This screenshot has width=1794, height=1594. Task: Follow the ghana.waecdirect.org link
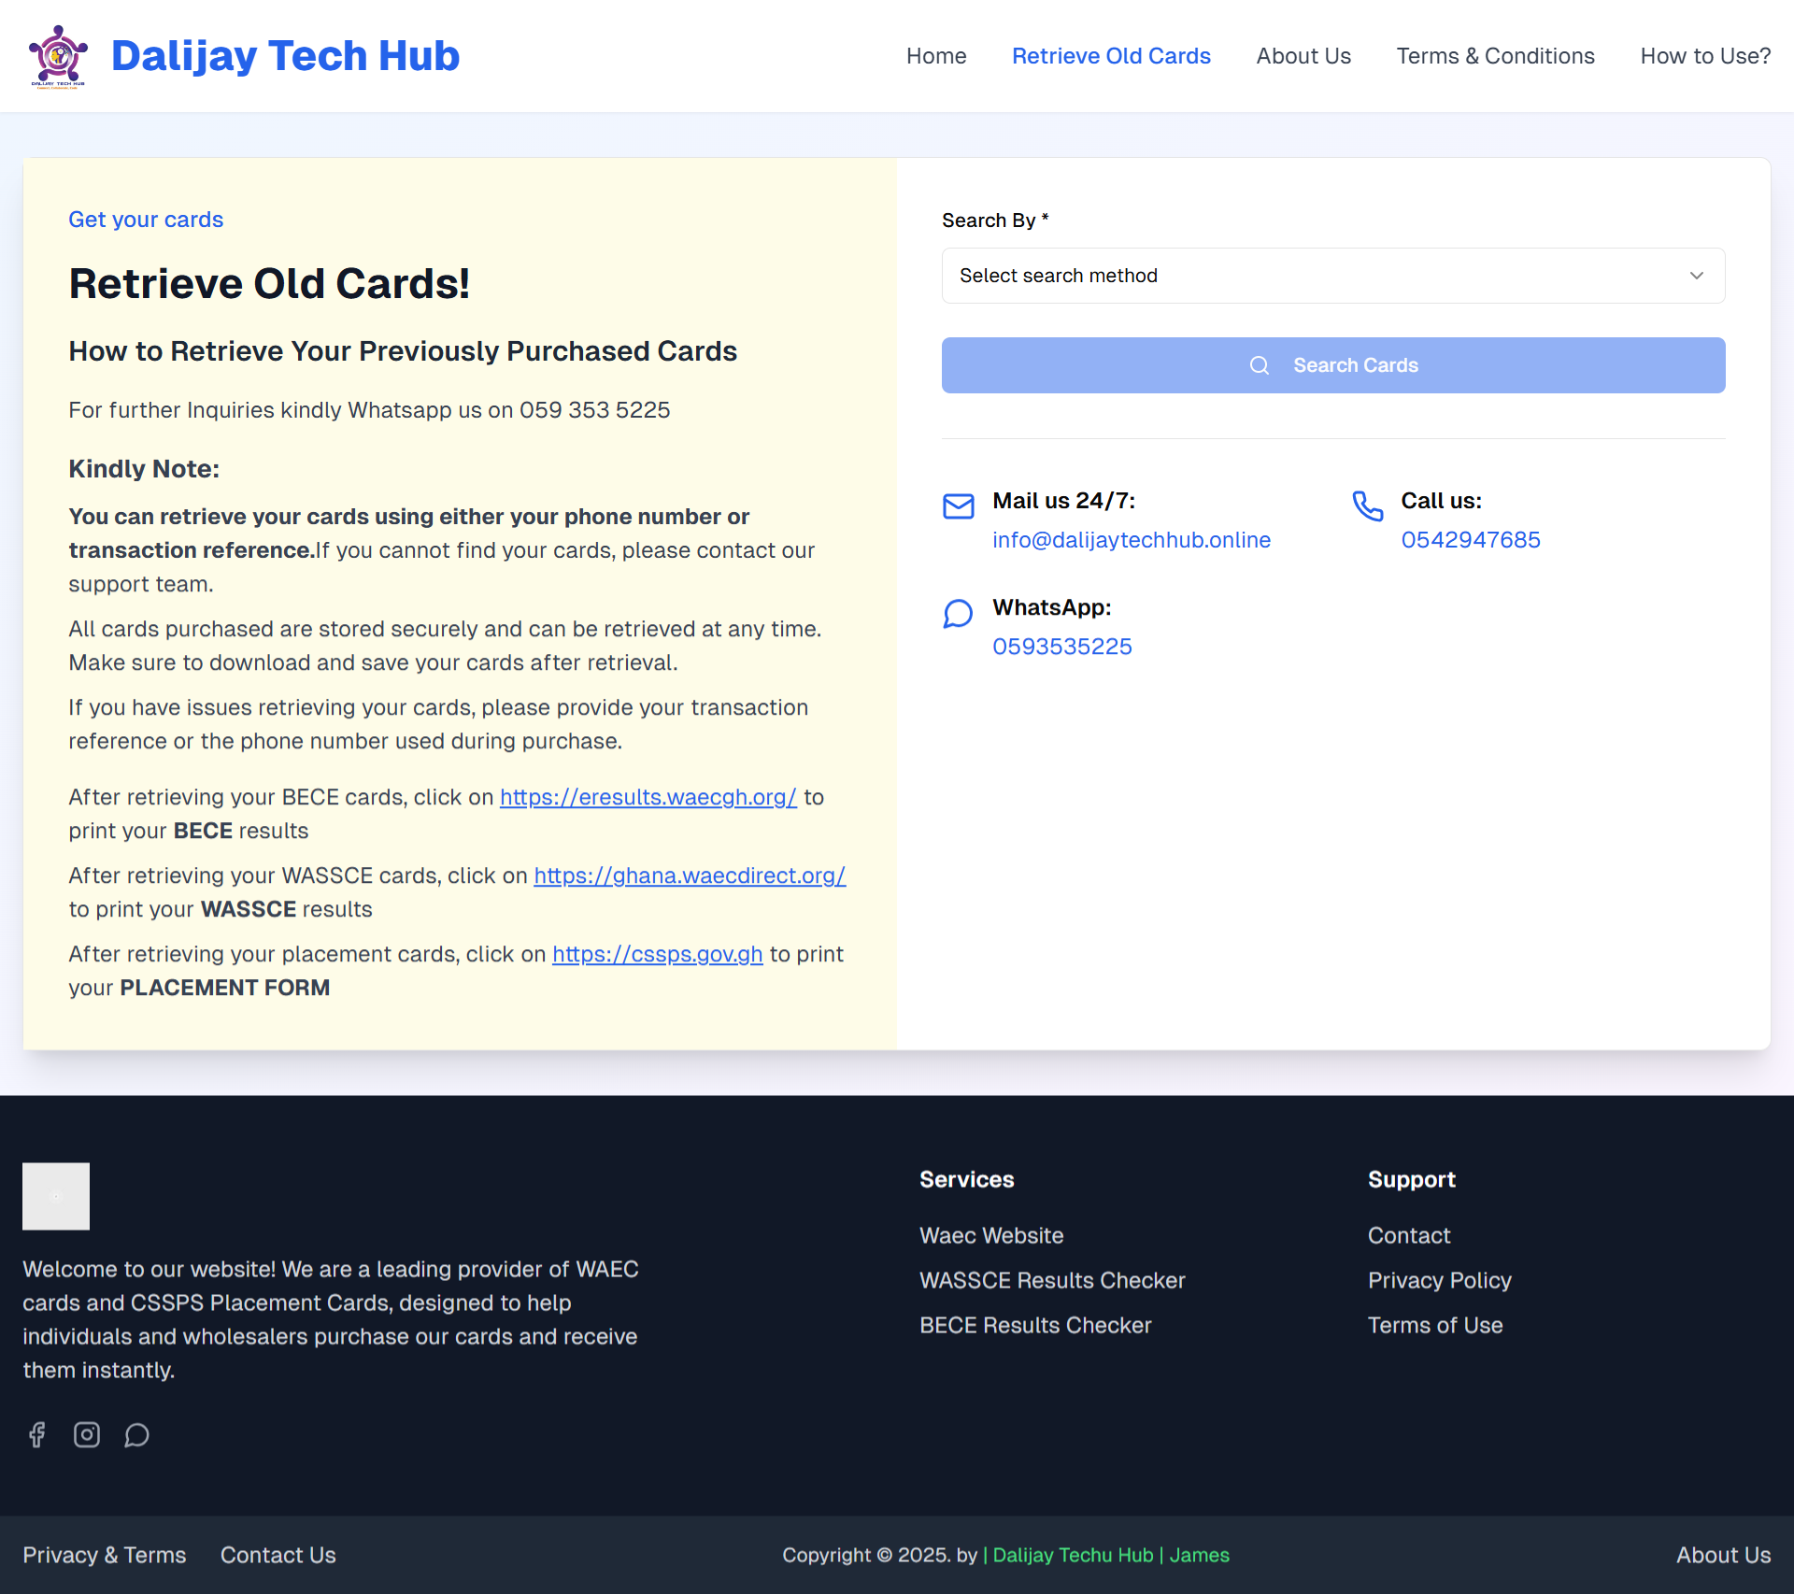pos(690,875)
